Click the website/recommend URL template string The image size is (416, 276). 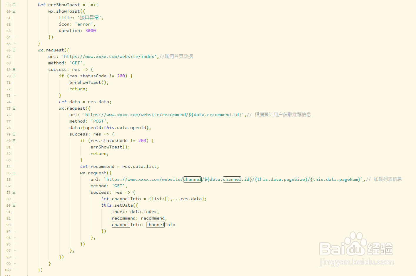(163, 115)
